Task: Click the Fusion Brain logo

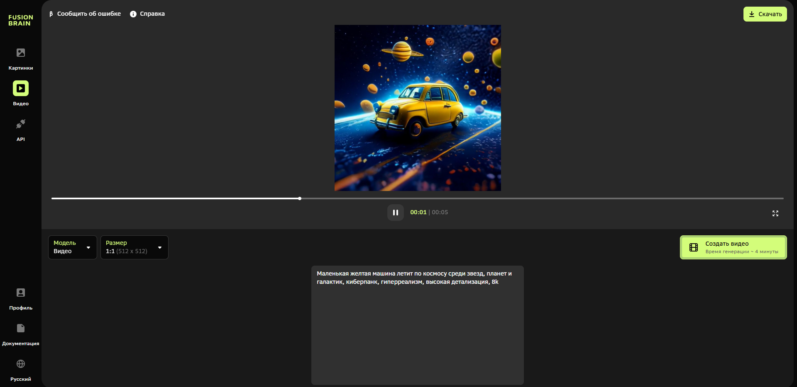Action: point(20,20)
